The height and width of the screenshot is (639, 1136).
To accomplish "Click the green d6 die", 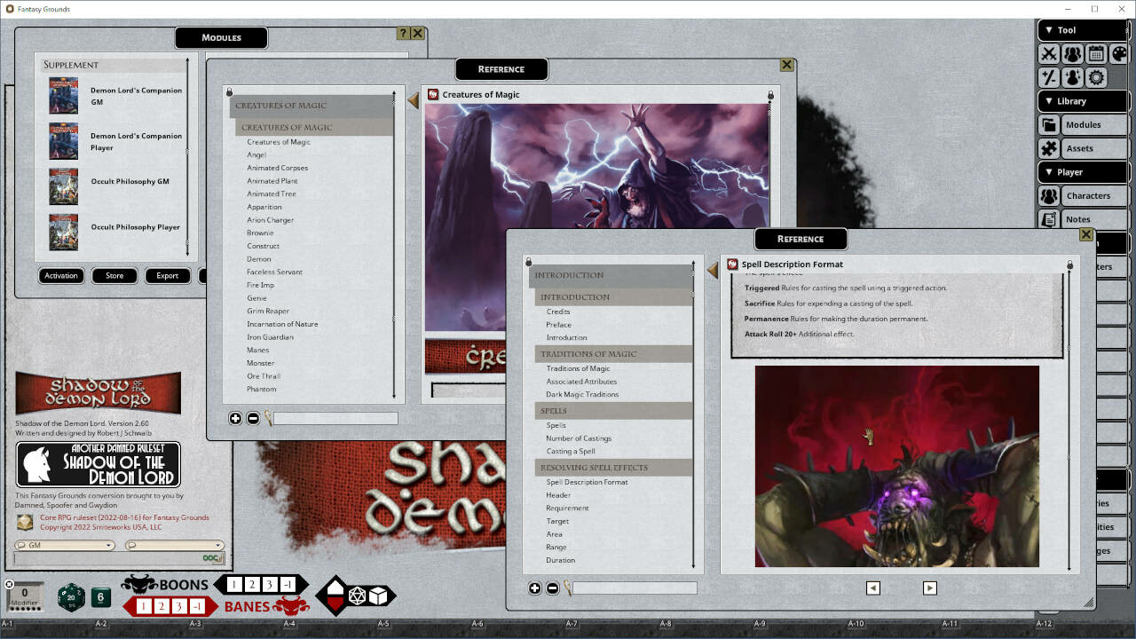I will [x=101, y=597].
